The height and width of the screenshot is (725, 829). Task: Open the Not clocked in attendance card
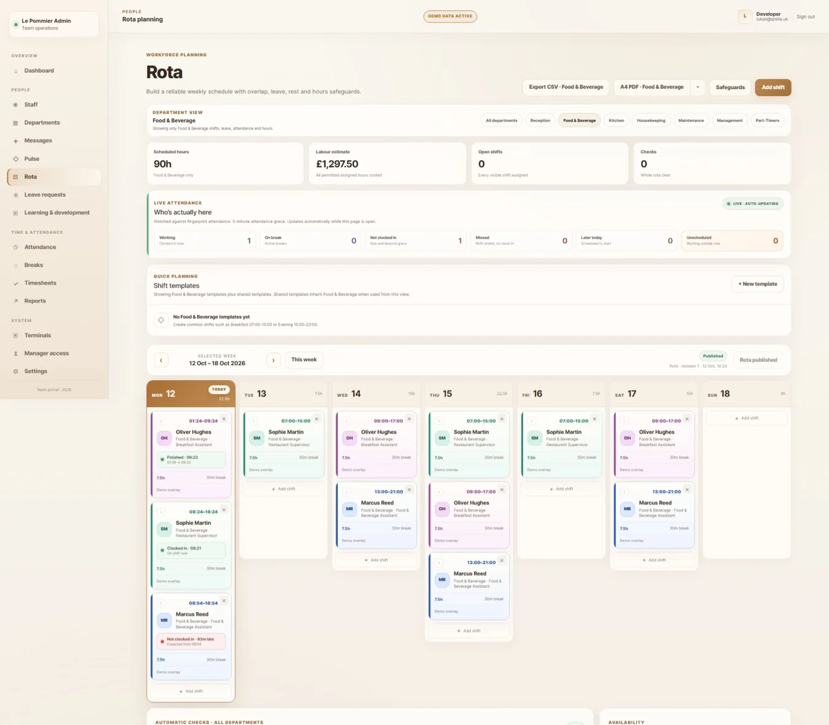[415, 241]
